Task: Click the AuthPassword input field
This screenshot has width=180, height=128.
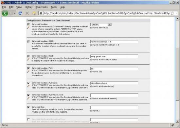Action: [x=114, y=95]
